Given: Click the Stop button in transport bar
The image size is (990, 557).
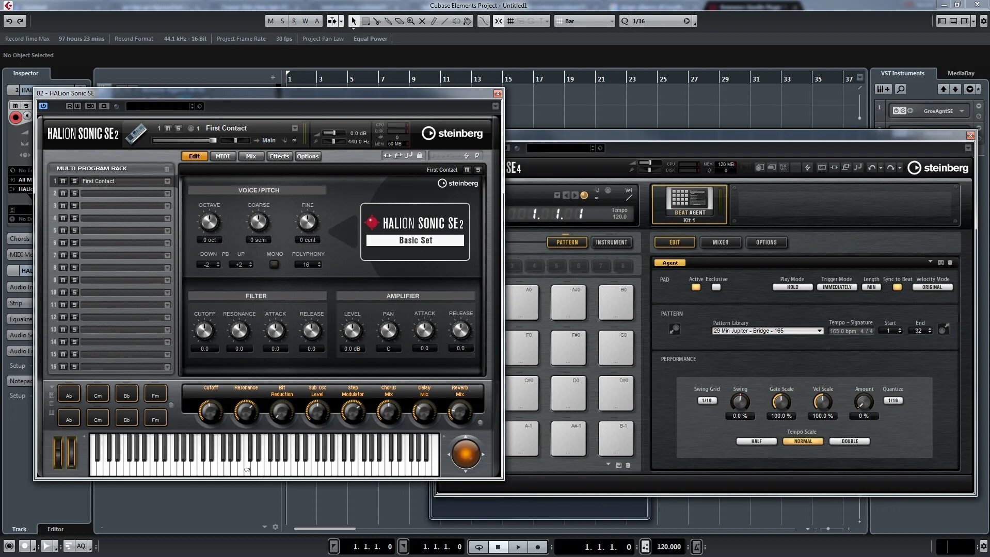Looking at the screenshot, I should (498, 547).
